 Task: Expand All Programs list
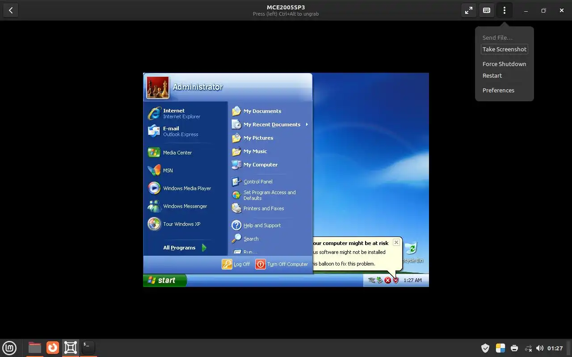pyautogui.click(x=185, y=248)
